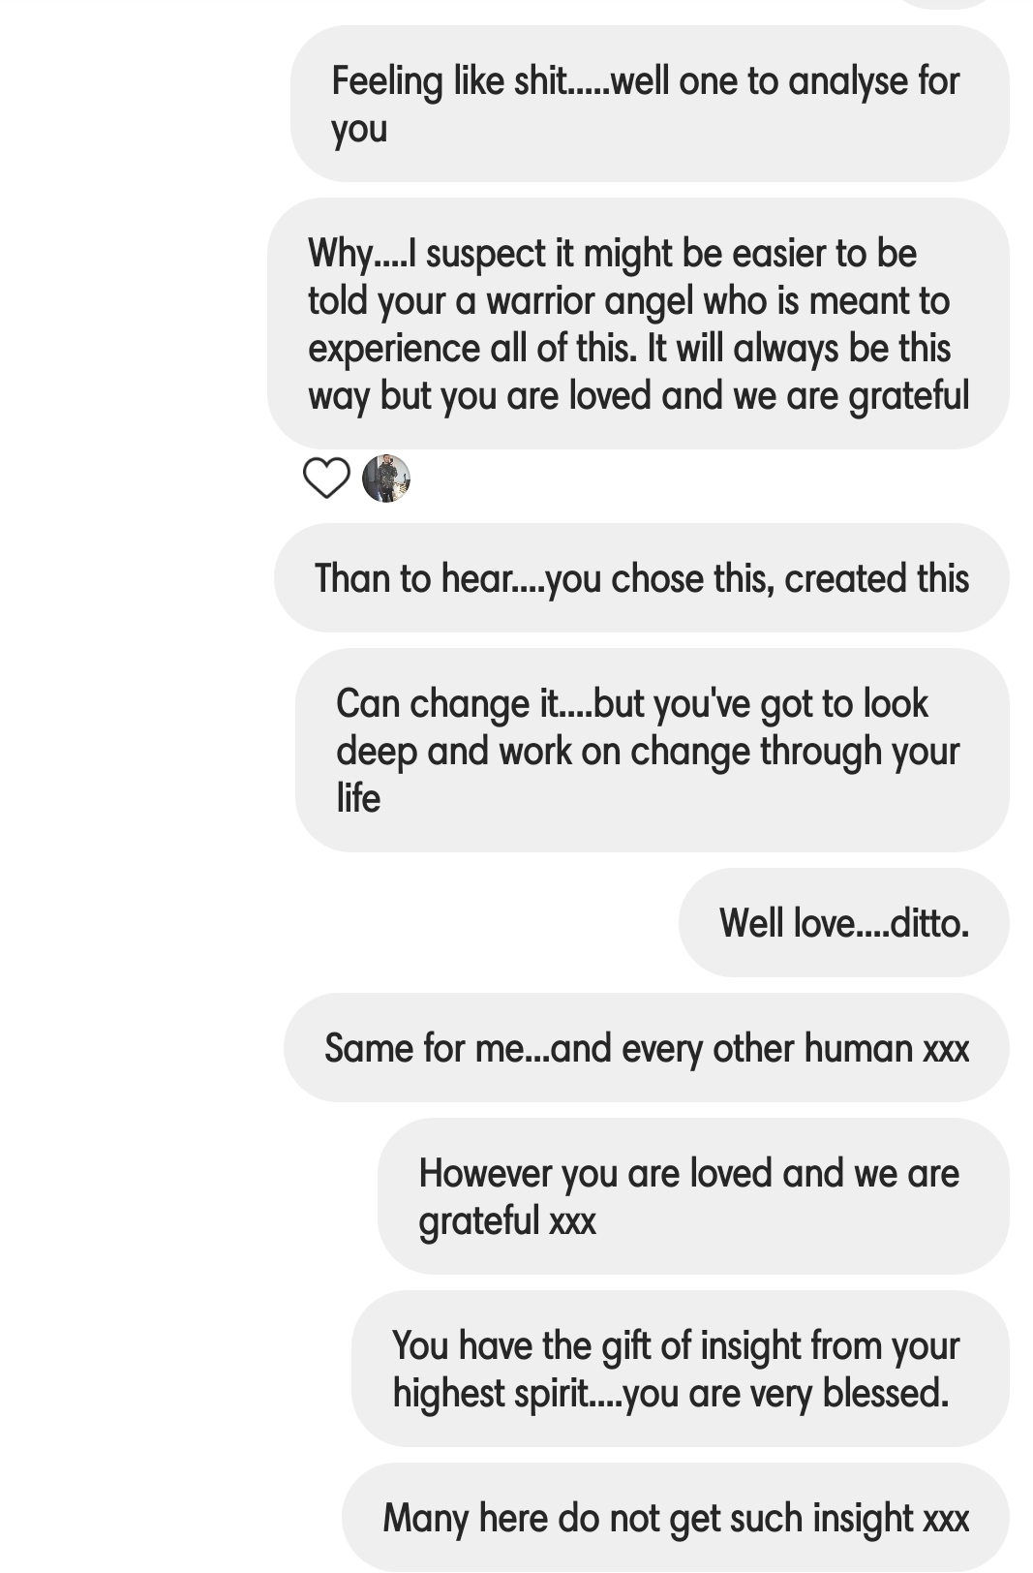The width and height of the screenshot is (1033, 1573).
Task: Tap the "warrior angel" message bubble
Action: point(638,324)
